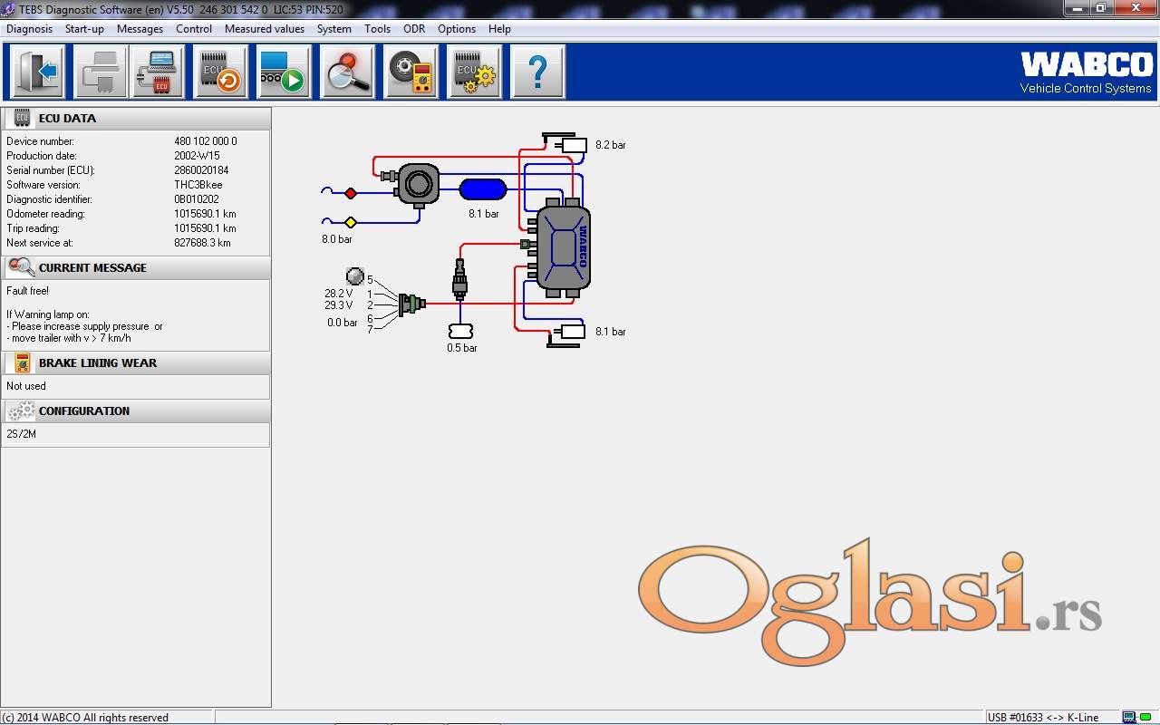
Task: Click the CURRENT MESSAGE section header
Action: (136, 267)
